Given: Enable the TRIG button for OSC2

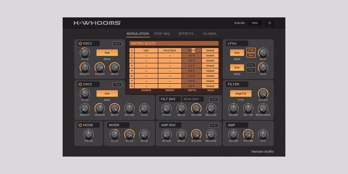Looking at the screenshot, I should click(117, 84).
